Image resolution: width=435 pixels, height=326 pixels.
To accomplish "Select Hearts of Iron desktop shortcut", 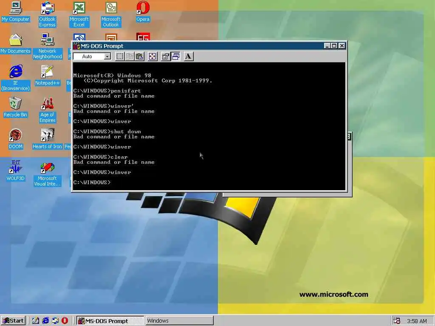I will point(47,139).
